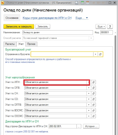Screen dimensions: 118x135
Task: Open the Способ расчета dropdown arrow
Action: [91, 38]
